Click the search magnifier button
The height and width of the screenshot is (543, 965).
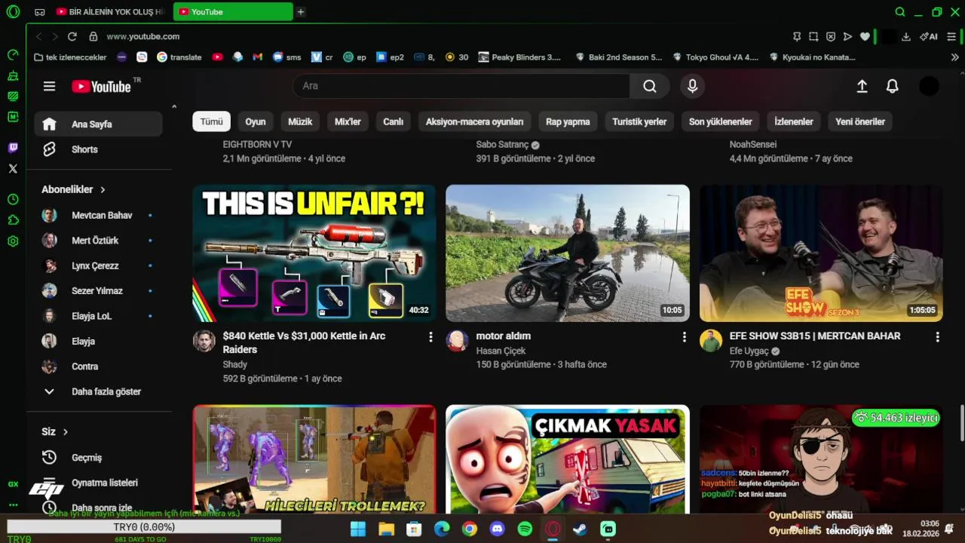(x=649, y=86)
